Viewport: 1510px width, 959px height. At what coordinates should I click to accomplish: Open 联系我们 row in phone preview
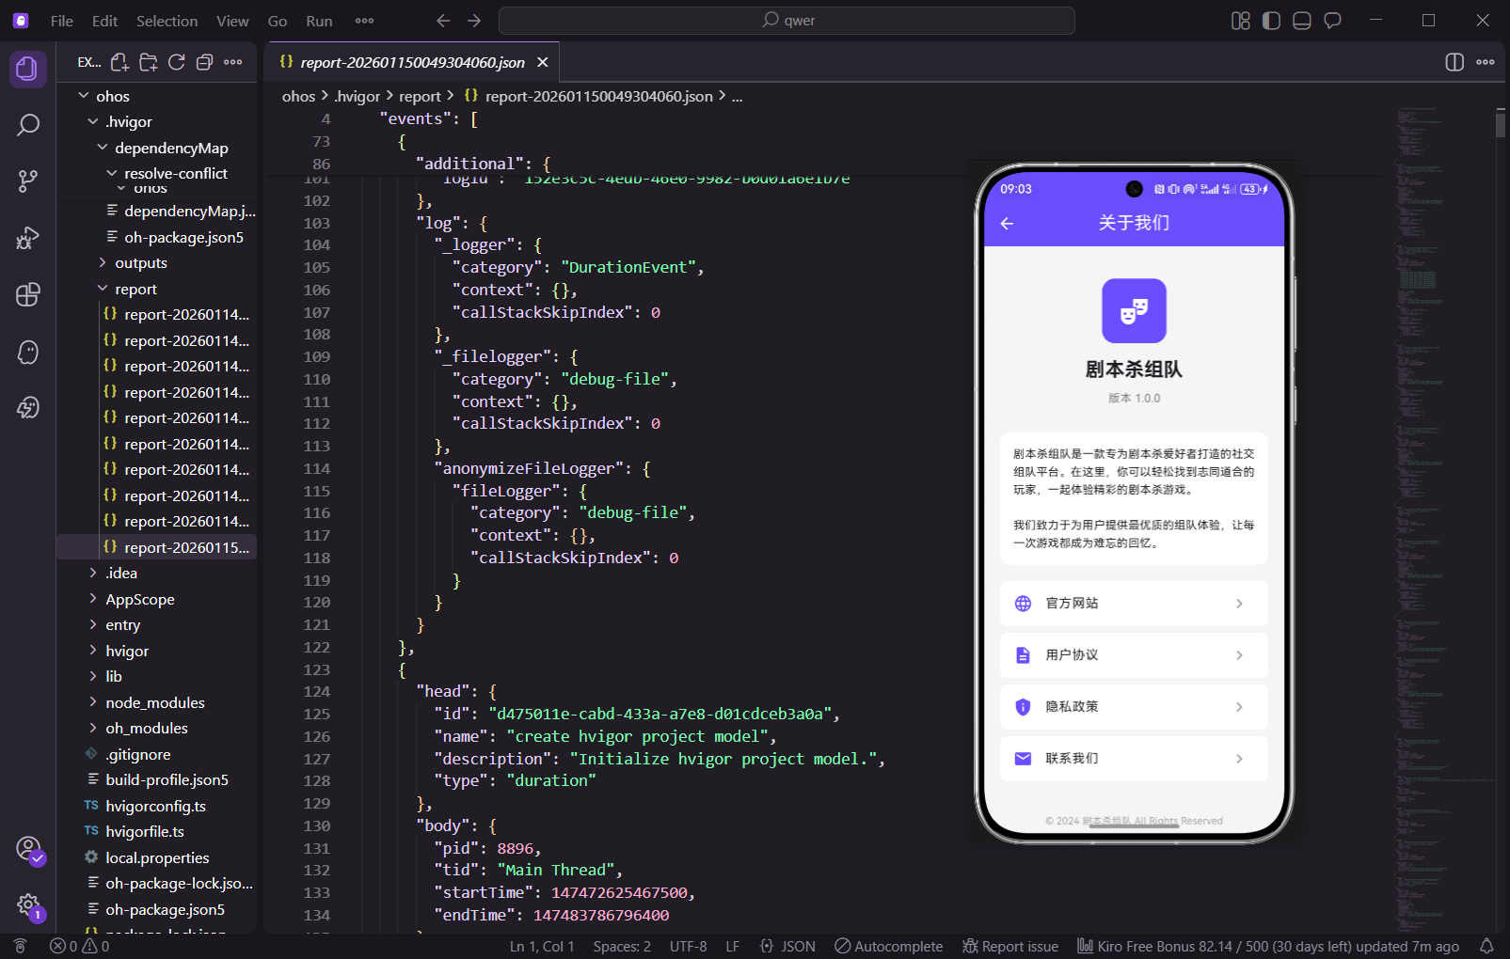click(x=1134, y=759)
